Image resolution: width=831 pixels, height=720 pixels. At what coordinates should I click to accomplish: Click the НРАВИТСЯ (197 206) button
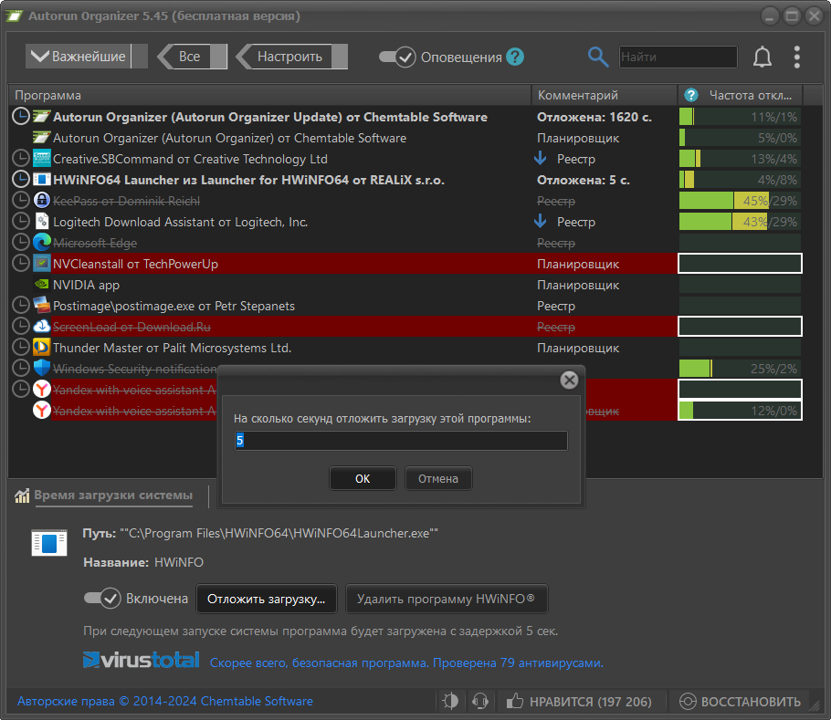tap(579, 702)
